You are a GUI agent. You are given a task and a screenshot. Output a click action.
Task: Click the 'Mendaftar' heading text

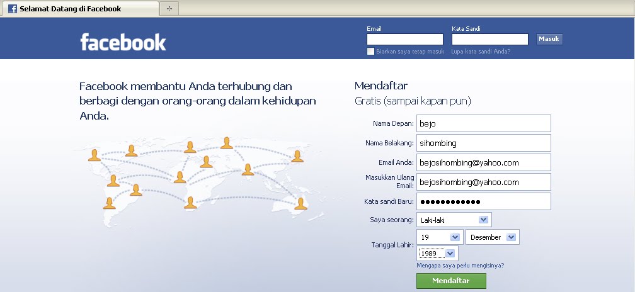pyautogui.click(x=381, y=86)
